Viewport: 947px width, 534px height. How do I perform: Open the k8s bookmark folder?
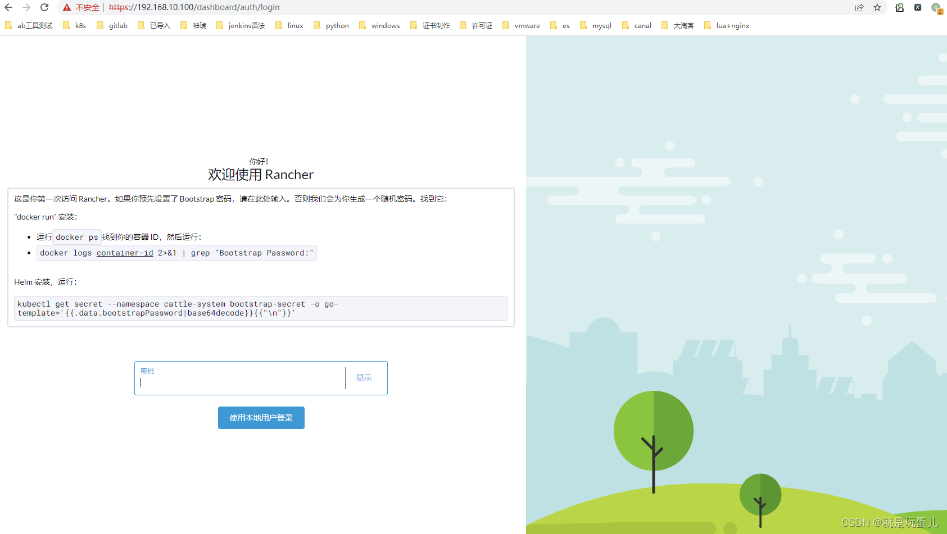pyautogui.click(x=75, y=25)
